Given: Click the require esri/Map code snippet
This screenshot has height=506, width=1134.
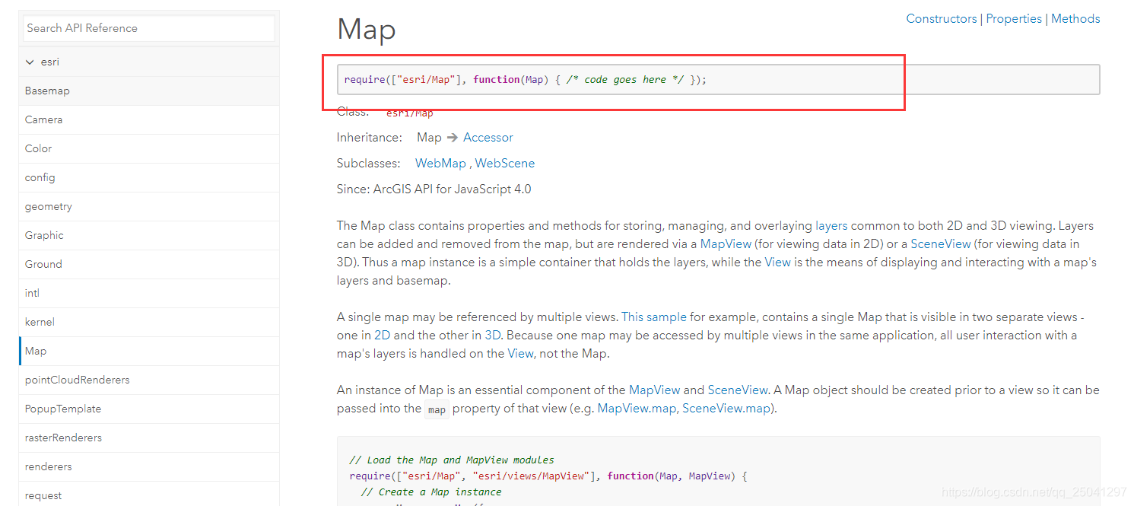Looking at the screenshot, I should [x=719, y=80].
